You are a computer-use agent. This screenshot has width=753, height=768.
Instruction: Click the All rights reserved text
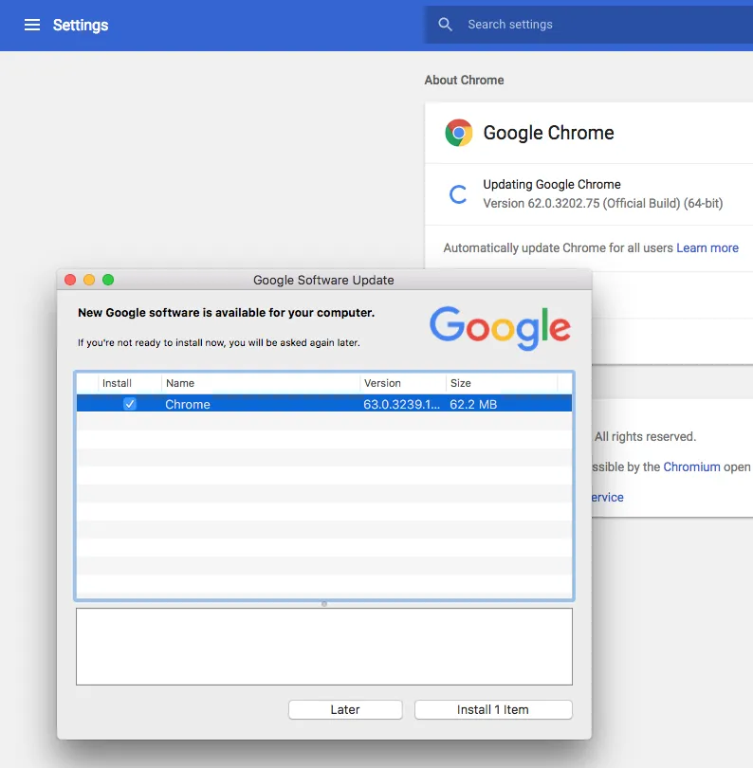click(645, 436)
